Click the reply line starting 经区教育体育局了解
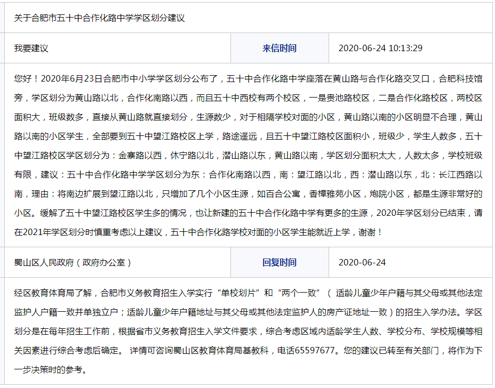The width and height of the screenshot is (495, 388). pos(248,293)
